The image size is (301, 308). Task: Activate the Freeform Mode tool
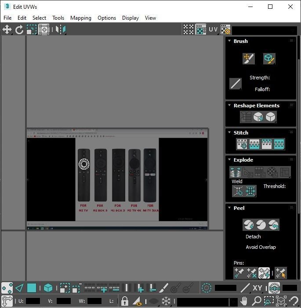pyautogui.click(x=44, y=30)
